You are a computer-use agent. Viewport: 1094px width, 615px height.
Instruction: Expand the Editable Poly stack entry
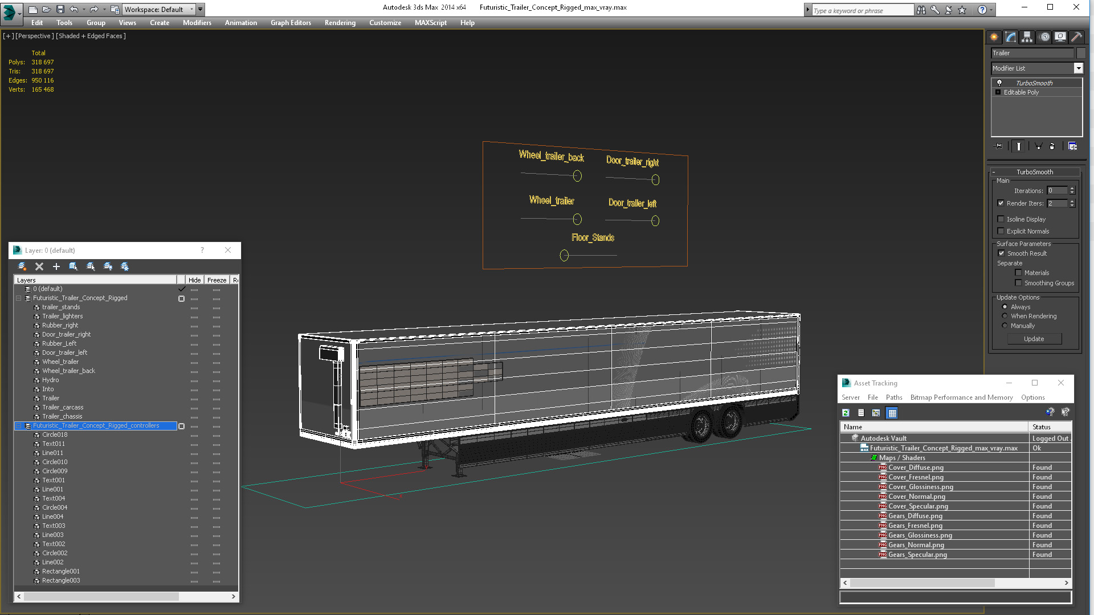998,92
